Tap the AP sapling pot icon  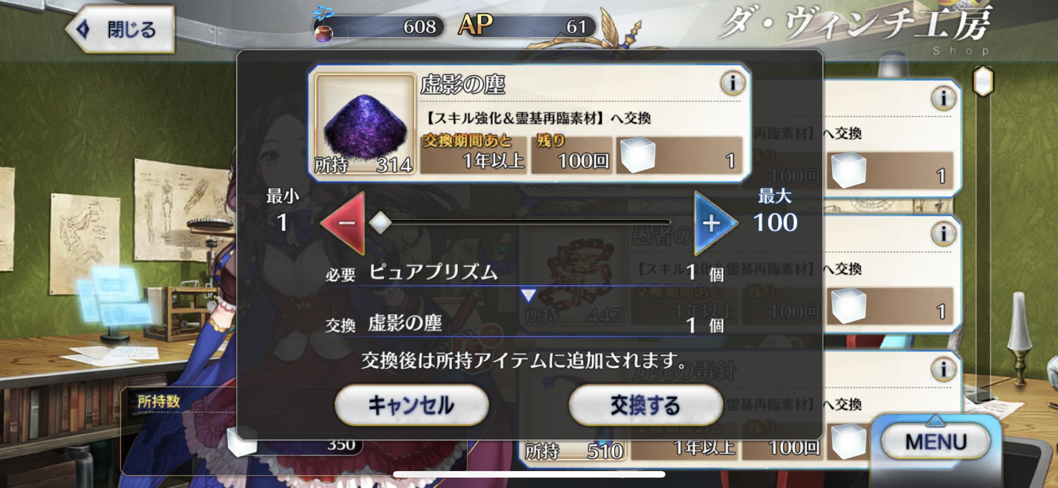pyautogui.click(x=324, y=25)
